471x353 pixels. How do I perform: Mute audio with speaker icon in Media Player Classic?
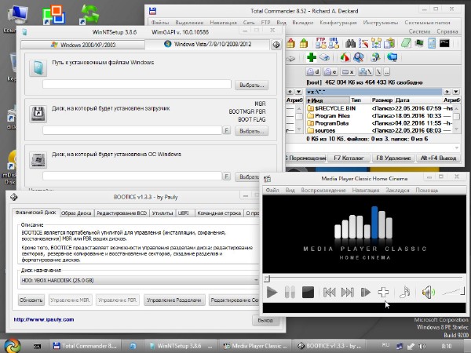(428, 292)
